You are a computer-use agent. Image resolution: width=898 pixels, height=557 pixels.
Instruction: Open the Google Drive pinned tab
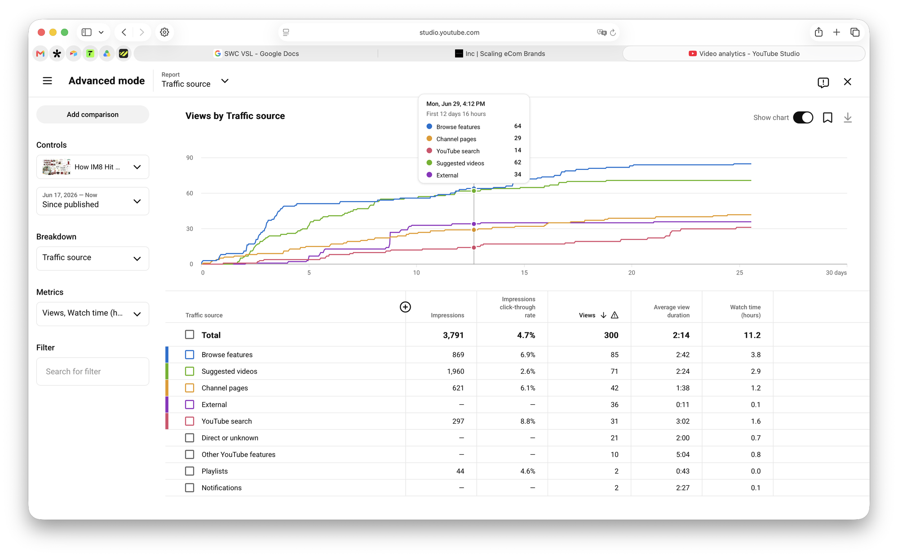pyautogui.click(x=107, y=53)
